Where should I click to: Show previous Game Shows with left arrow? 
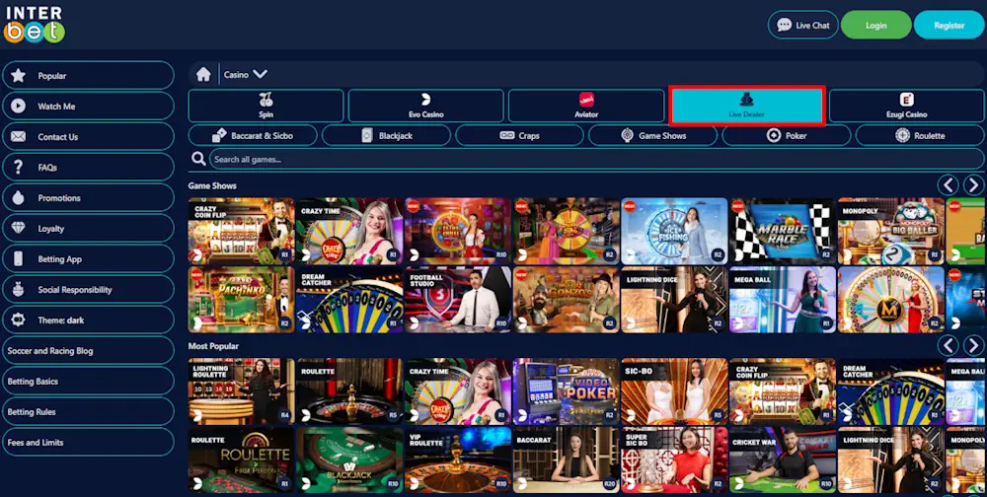coord(948,185)
